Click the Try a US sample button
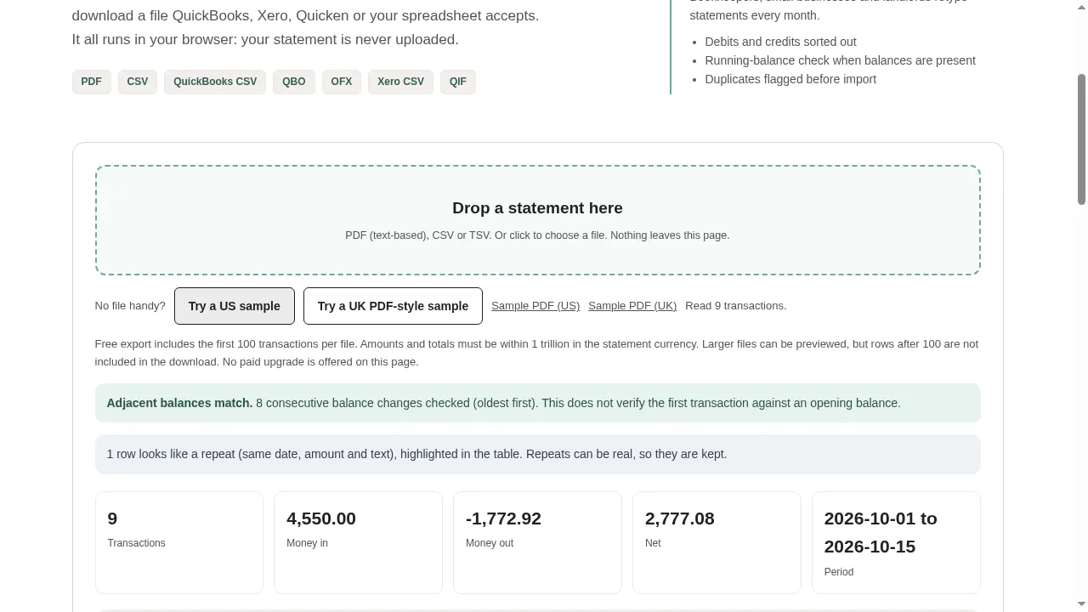Screen dimensions: 1088x612 [x=235, y=306]
